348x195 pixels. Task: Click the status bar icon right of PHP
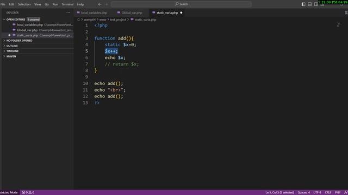346,192
